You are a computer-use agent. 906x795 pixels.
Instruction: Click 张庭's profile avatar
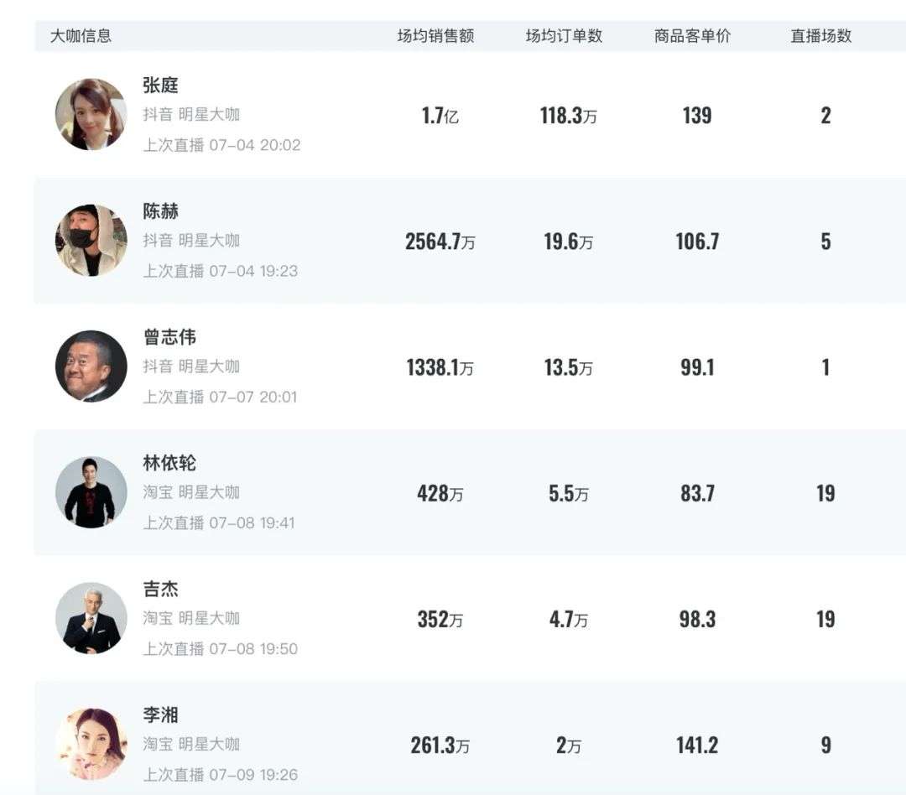tap(91, 115)
